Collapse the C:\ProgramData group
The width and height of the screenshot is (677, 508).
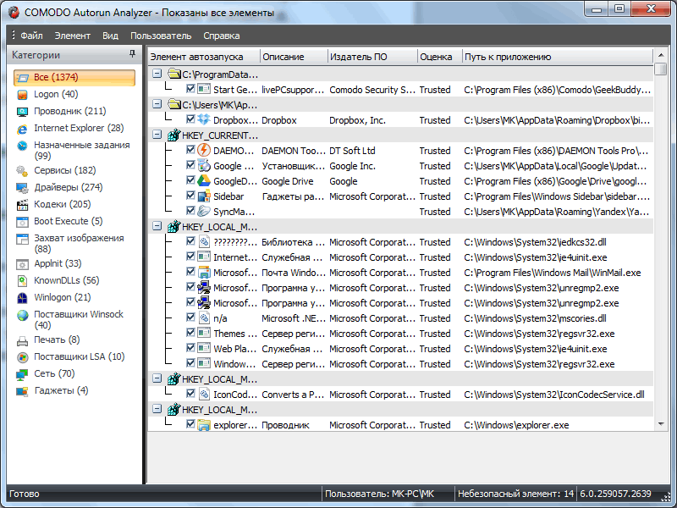(157, 75)
